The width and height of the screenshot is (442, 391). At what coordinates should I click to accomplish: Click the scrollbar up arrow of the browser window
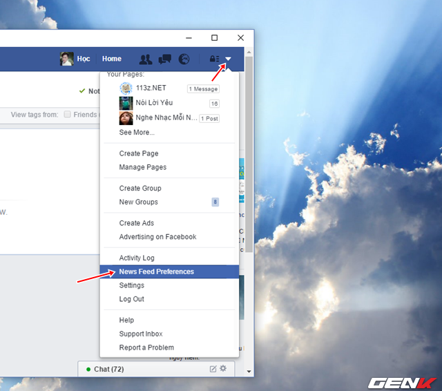click(x=249, y=52)
